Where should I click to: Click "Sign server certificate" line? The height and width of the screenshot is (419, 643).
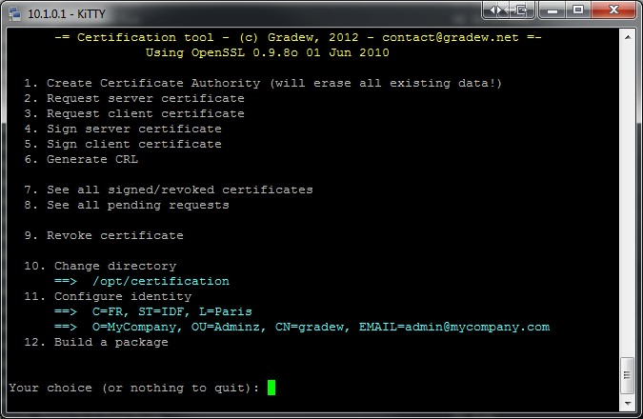point(123,129)
